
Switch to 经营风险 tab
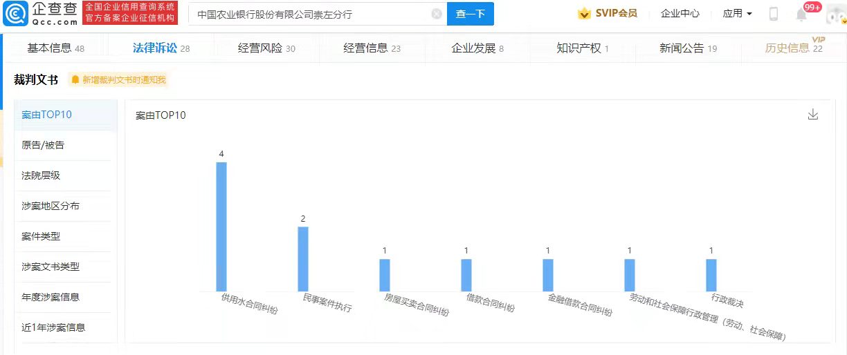[266, 48]
